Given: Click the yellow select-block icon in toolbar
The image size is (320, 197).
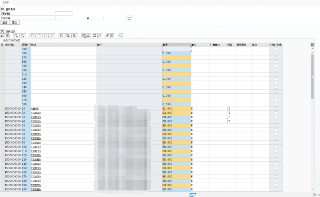Looking at the screenshot, I should point(68,36).
